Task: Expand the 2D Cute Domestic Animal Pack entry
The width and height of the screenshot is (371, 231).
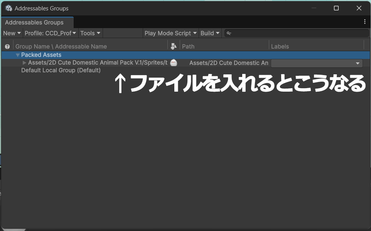Action: (x=24, y=63)
